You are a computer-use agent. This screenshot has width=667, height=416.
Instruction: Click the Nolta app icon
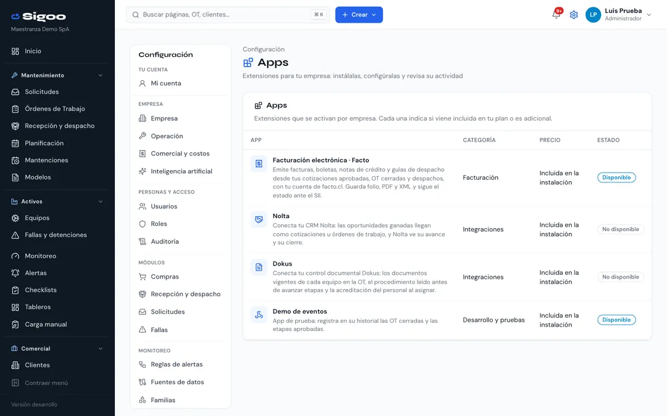point(259,219)
